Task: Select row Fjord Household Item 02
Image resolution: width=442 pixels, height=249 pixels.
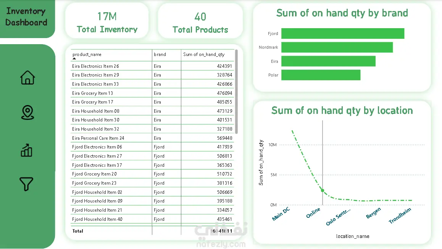Action: [x=152, y=192]
